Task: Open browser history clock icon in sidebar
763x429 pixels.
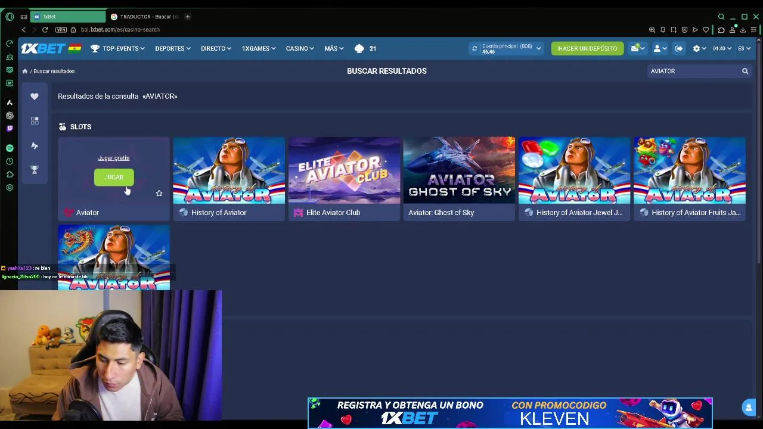Action: pyautogui.click(x=10, y=161)
